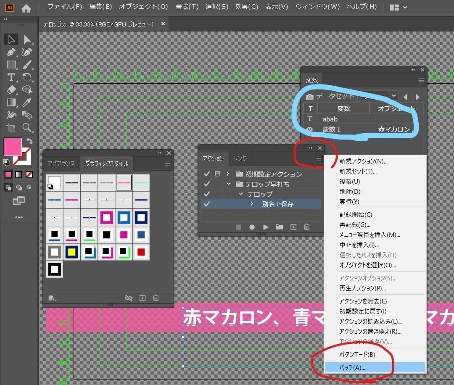The image size is (454, 385).
Task: Toggle checkmark for テロップ早打ち set
Action: [x=207, y=184]
